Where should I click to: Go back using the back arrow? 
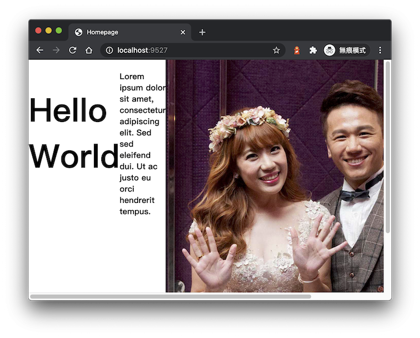point(40,50)
